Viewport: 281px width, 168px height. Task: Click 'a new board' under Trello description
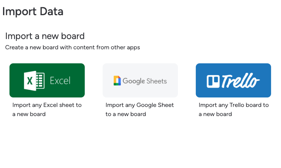pyautogui.click(x=215, y=114)
